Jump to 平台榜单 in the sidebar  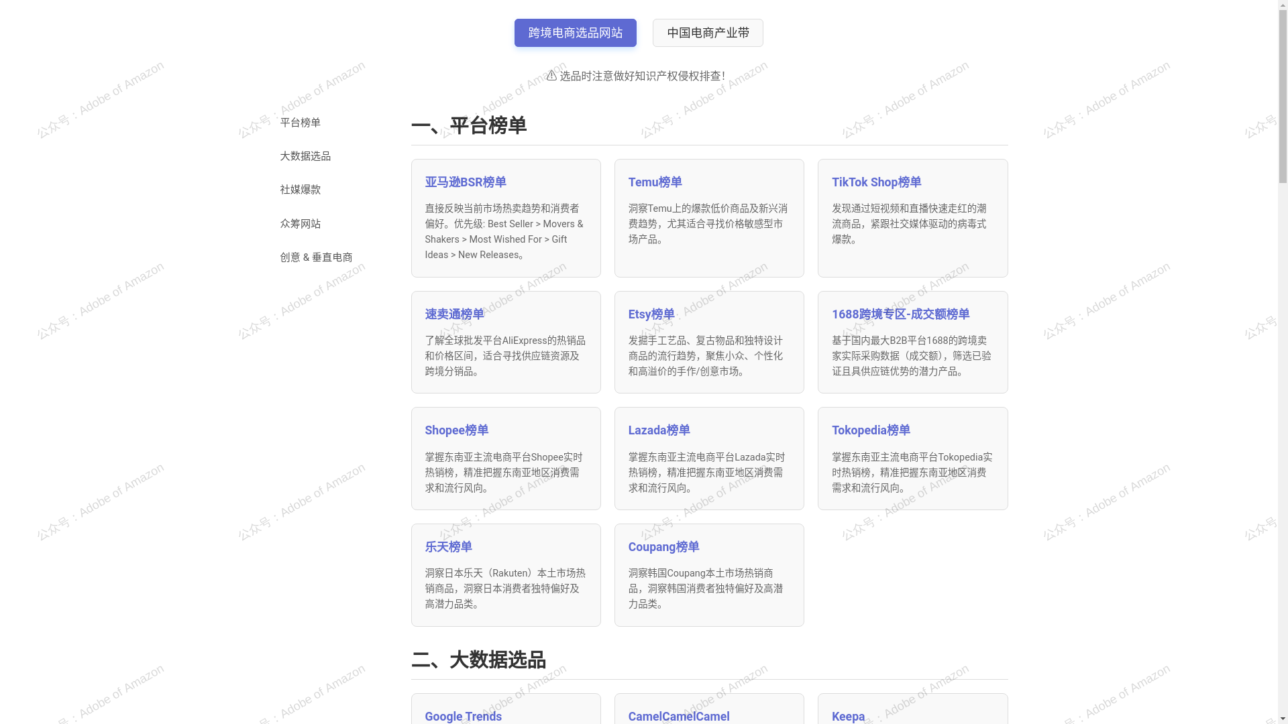[300, 123]
